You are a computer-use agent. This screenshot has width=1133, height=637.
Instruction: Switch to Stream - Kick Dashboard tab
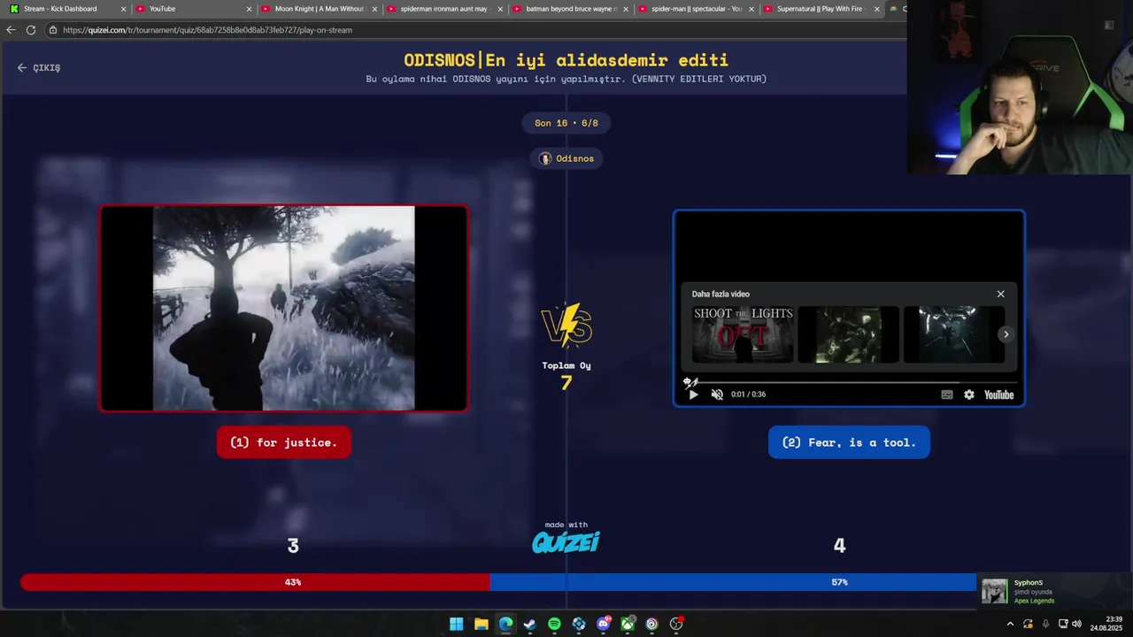pyautogui.click(x=60, y=9)
